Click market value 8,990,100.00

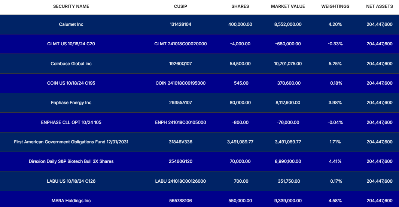(288, 161)
